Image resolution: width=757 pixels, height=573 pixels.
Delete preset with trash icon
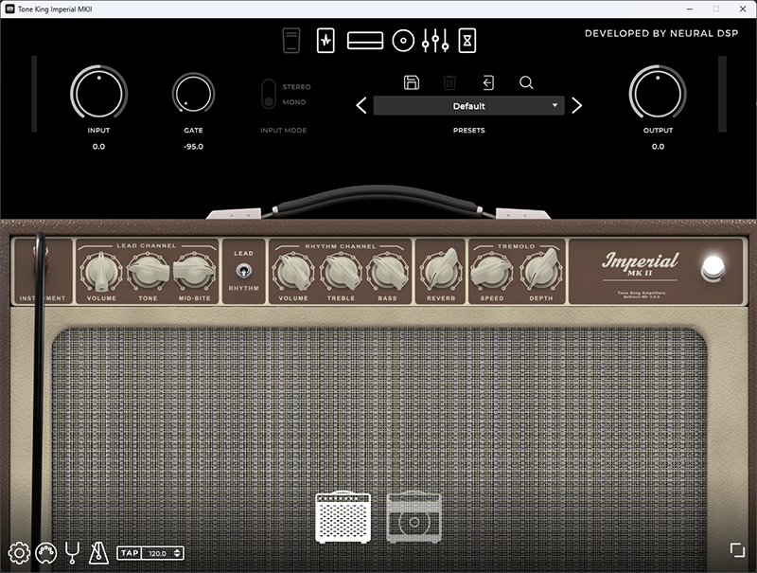(x=449, y=82)
